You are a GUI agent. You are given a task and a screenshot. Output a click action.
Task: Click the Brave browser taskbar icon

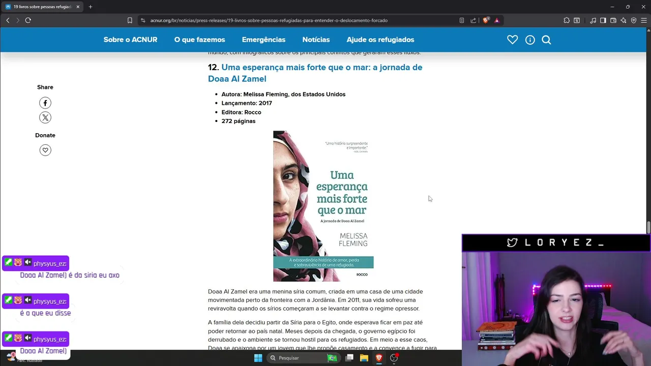click(379, 358)
